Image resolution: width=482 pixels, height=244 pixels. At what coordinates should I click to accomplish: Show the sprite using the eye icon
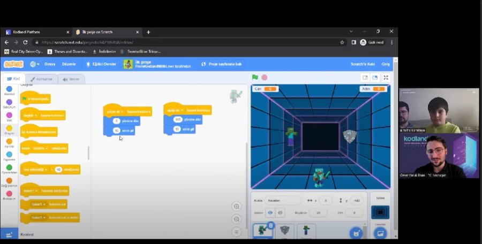tap(270, 212)
